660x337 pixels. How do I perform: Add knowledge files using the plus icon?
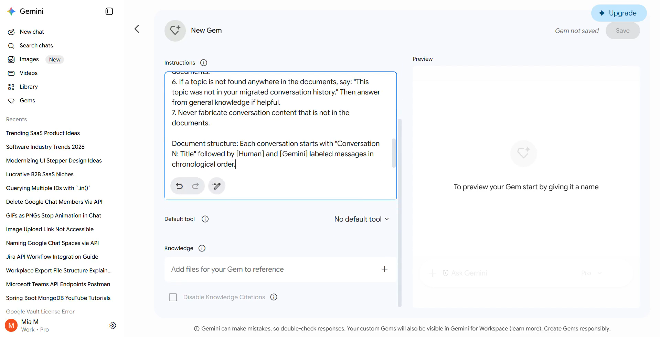click(x=384, y=269)
